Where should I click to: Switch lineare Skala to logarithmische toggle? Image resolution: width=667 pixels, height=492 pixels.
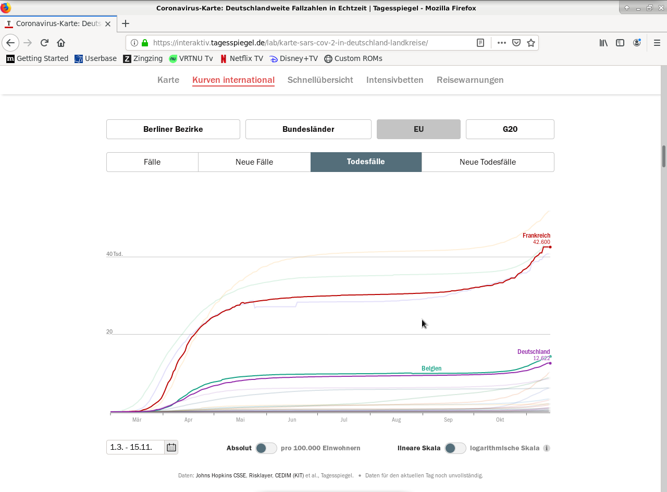[x=455, y=448]
